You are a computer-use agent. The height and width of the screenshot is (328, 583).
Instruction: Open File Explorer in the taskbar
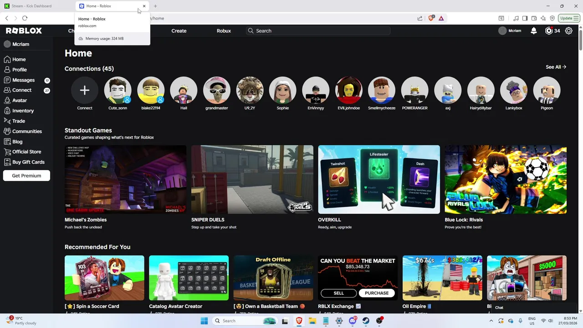tap(312, 321)
